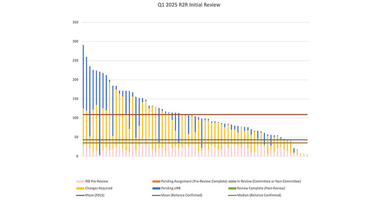
Task: Click the 200 label on the vertical axis
Action: tap(75, 80)
